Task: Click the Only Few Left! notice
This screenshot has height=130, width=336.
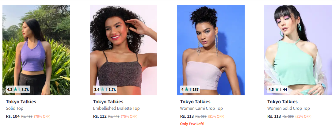Action: click(192, 124)
